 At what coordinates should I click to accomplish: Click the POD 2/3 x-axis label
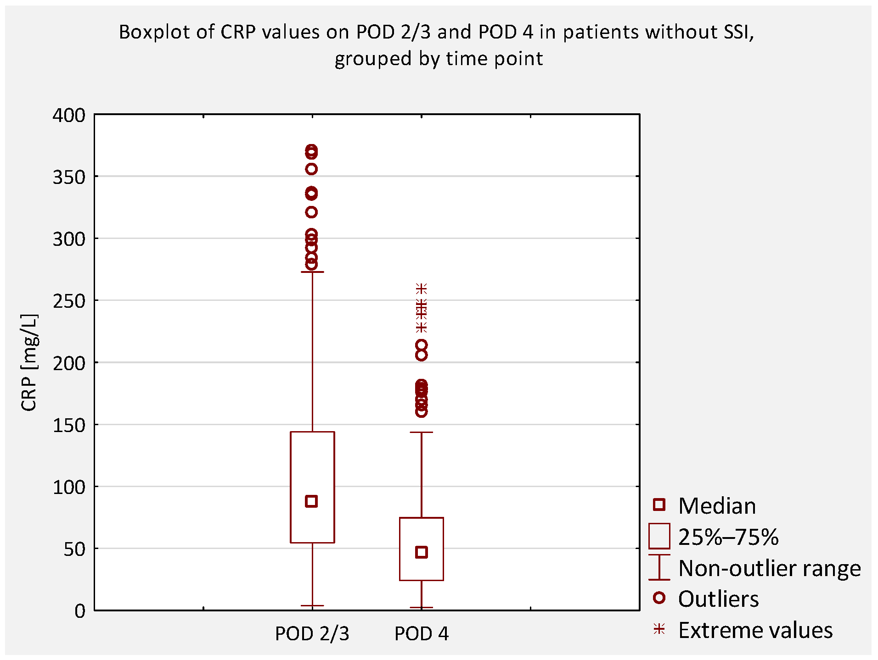pyautogui.click(x=312, y=633)
